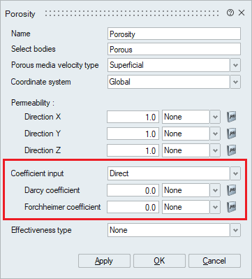
Task: Click the function icon beside Direction X
Action: [x=232, y=117]
